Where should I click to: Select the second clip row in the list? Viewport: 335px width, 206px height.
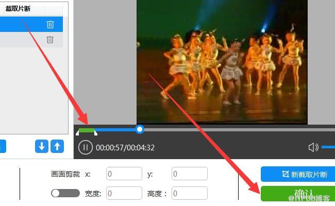click(21, 40)
